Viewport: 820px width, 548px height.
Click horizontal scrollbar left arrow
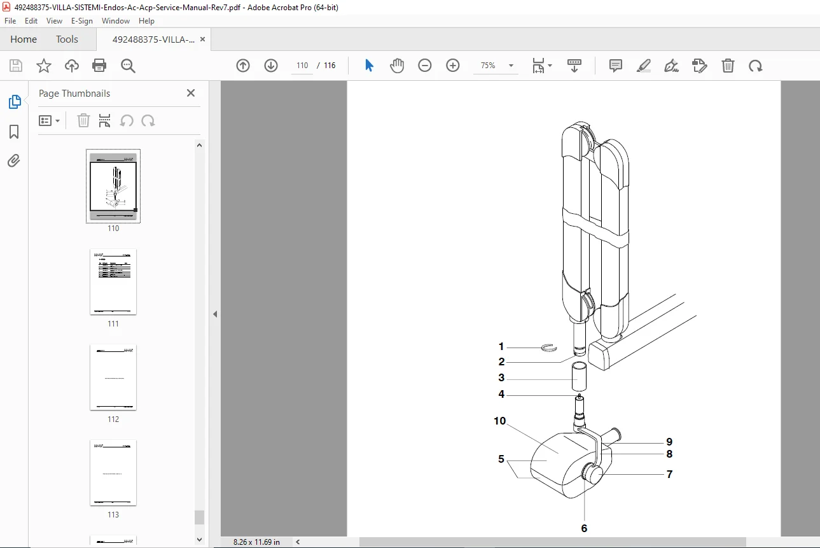298,542
